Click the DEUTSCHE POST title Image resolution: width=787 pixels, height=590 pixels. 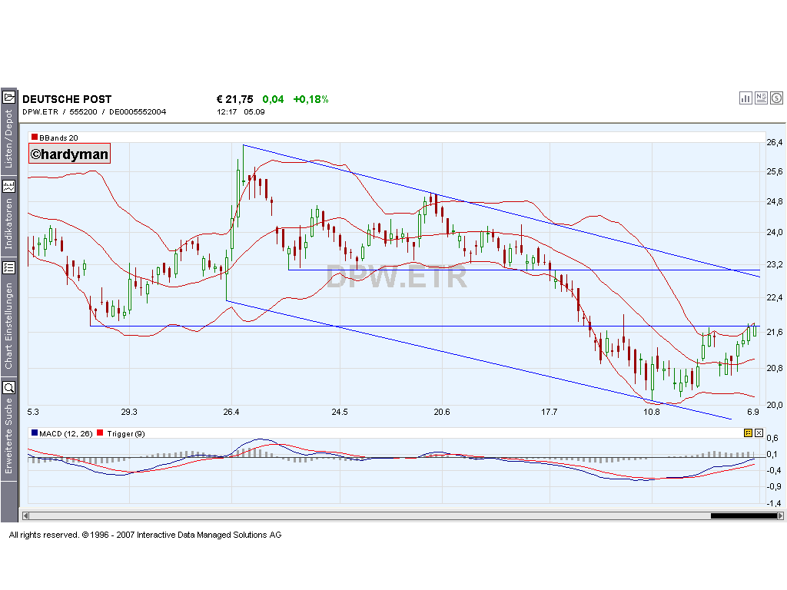point(68,98)
